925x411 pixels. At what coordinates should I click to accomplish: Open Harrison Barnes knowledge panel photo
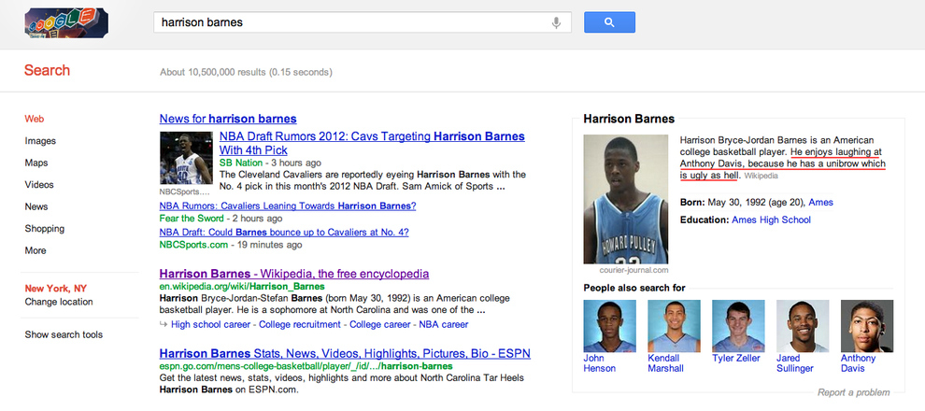click(625, 199)
